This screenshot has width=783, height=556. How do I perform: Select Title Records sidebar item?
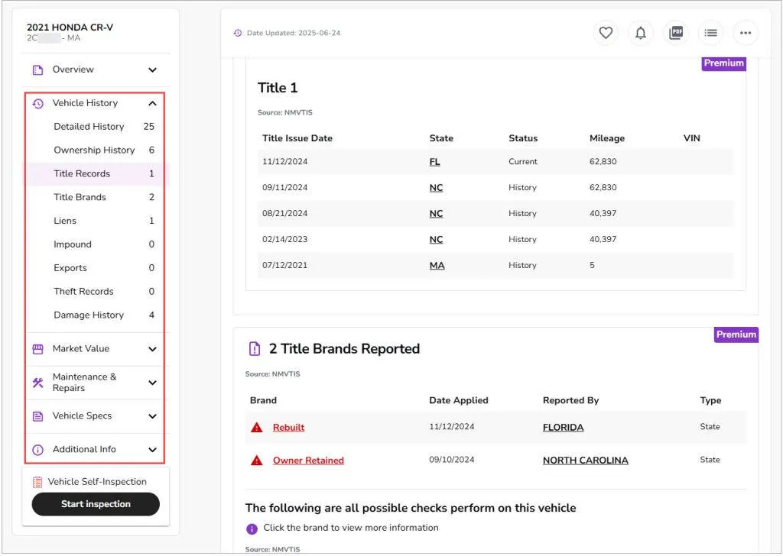97,173
